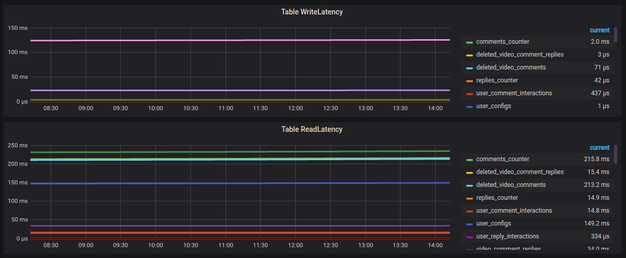Toggle user_comment_interactions series in ReadLatency legend
This screenshot has width=626, height=258.
[514, 211]
